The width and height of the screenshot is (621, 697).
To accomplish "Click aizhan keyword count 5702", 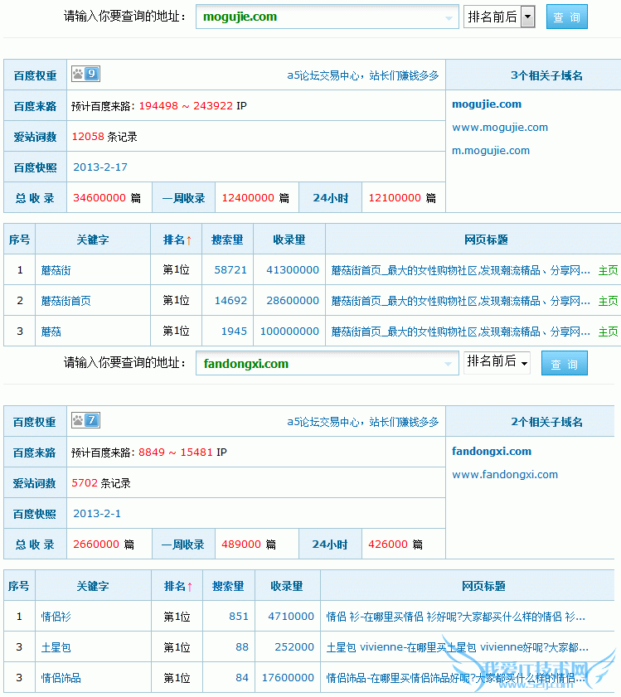I will [85, 482].
